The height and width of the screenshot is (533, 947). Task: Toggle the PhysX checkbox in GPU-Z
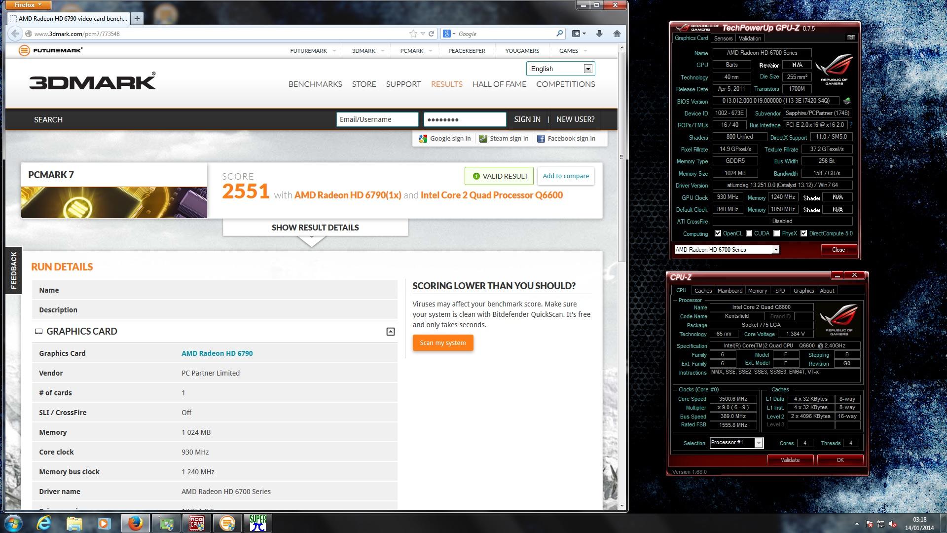click(x=777, y=233)
